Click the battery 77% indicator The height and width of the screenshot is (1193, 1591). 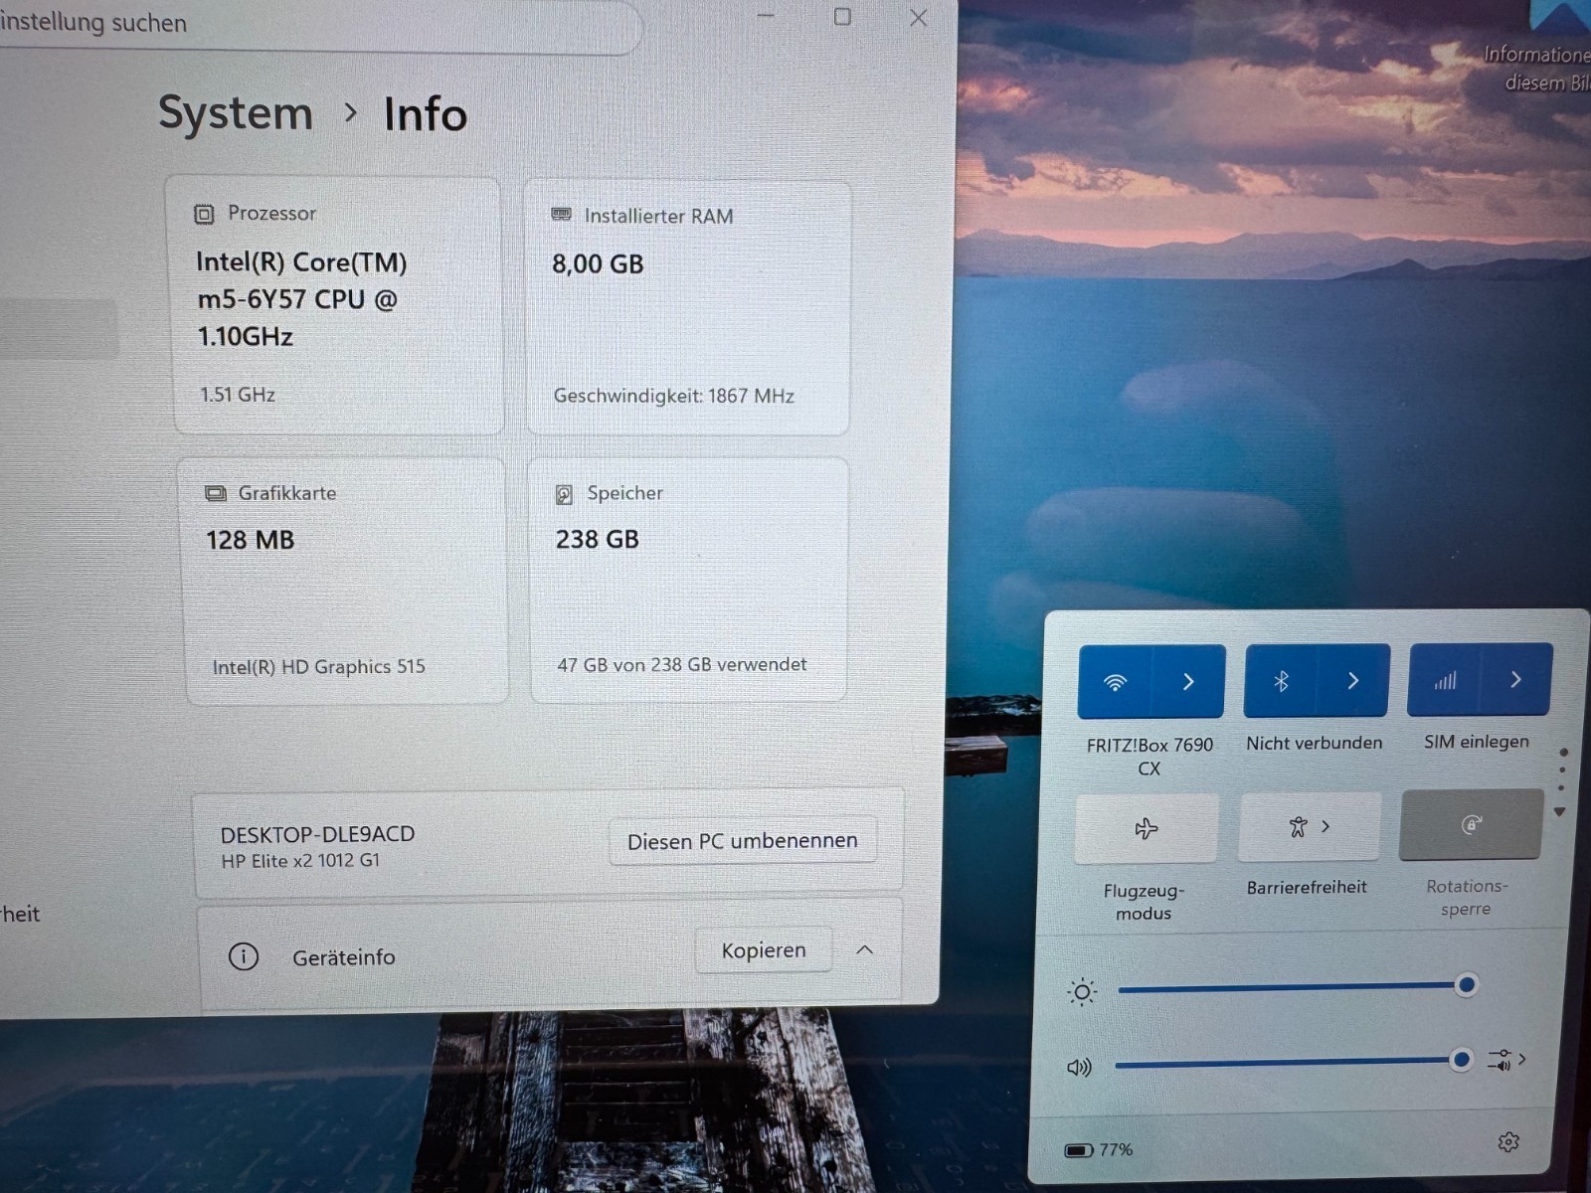(x=1099, y=1150)
